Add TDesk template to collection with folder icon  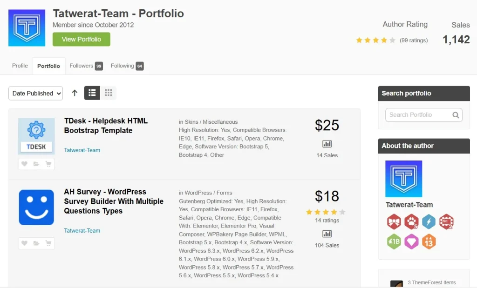click(x=36, y=164)
